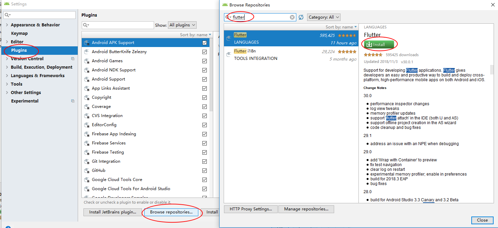Click the plugin icon for Android Games
Image resolution: width=498 pixels, height=228 pixels.
[87, 61]
